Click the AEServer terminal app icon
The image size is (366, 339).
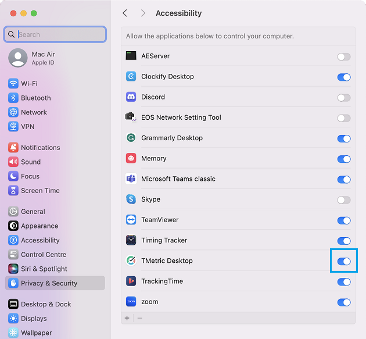point(131,56)
